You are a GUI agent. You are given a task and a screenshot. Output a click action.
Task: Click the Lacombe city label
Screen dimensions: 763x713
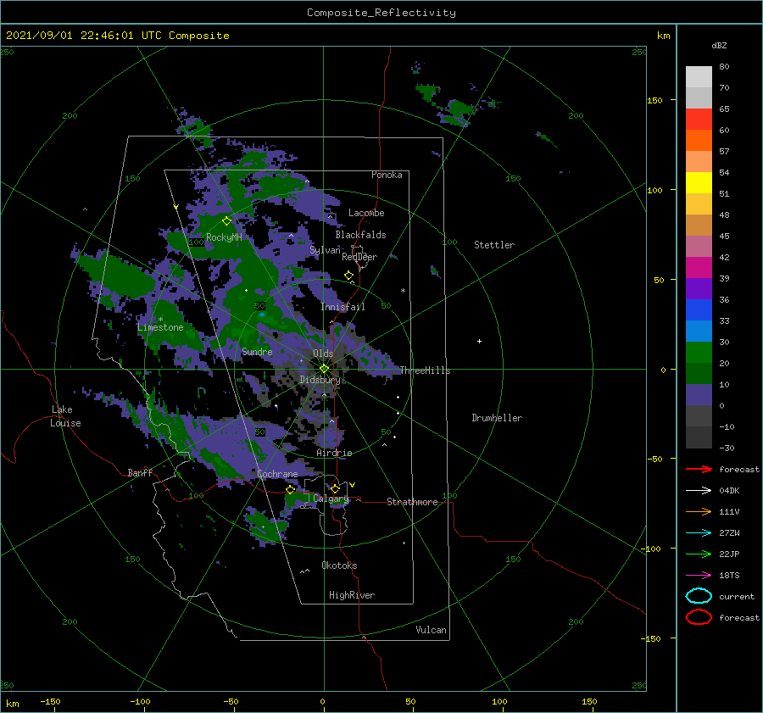pyautogui.click(x=366, y=213)
